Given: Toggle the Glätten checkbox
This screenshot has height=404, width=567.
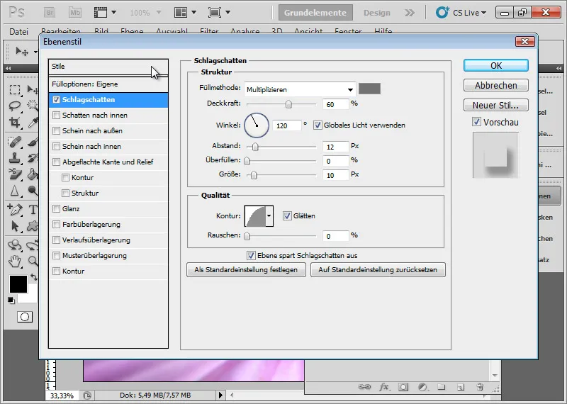Looking at the screenshot, I should (287, 216).
